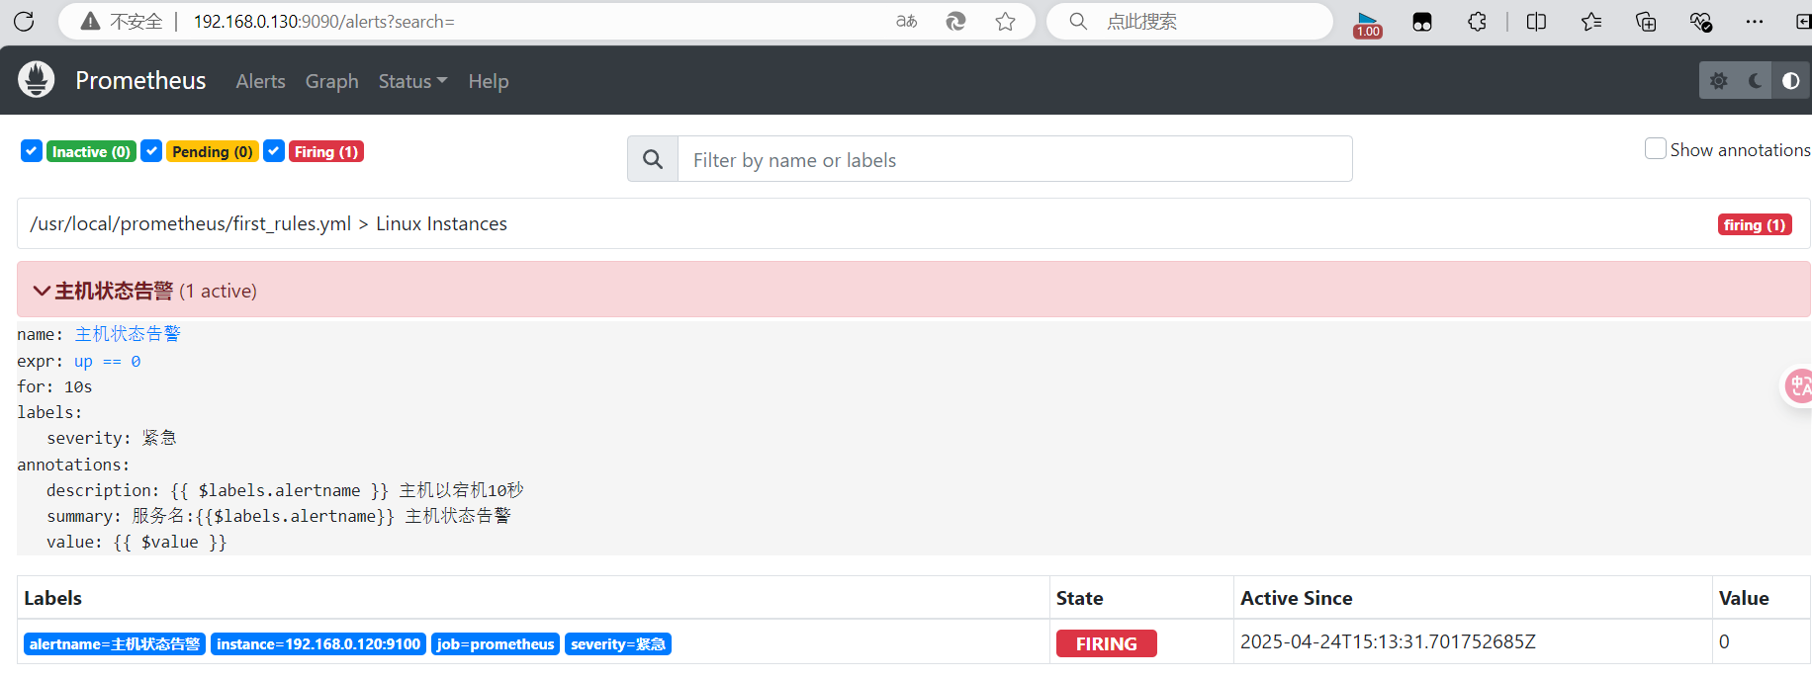Screen dimensions: 1812x679
Task: Click the browser reload icon
Action: 24,21
